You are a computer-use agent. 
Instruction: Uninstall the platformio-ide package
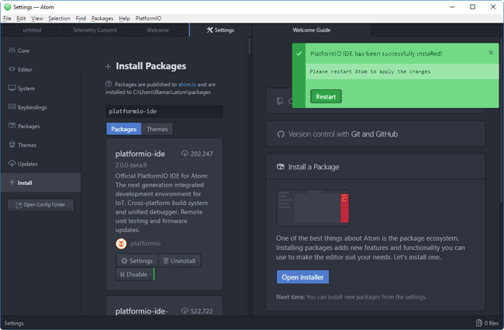(179, 260)
